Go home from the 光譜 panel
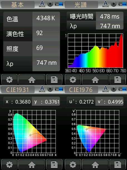127x170 pixels. click(95, 79)
